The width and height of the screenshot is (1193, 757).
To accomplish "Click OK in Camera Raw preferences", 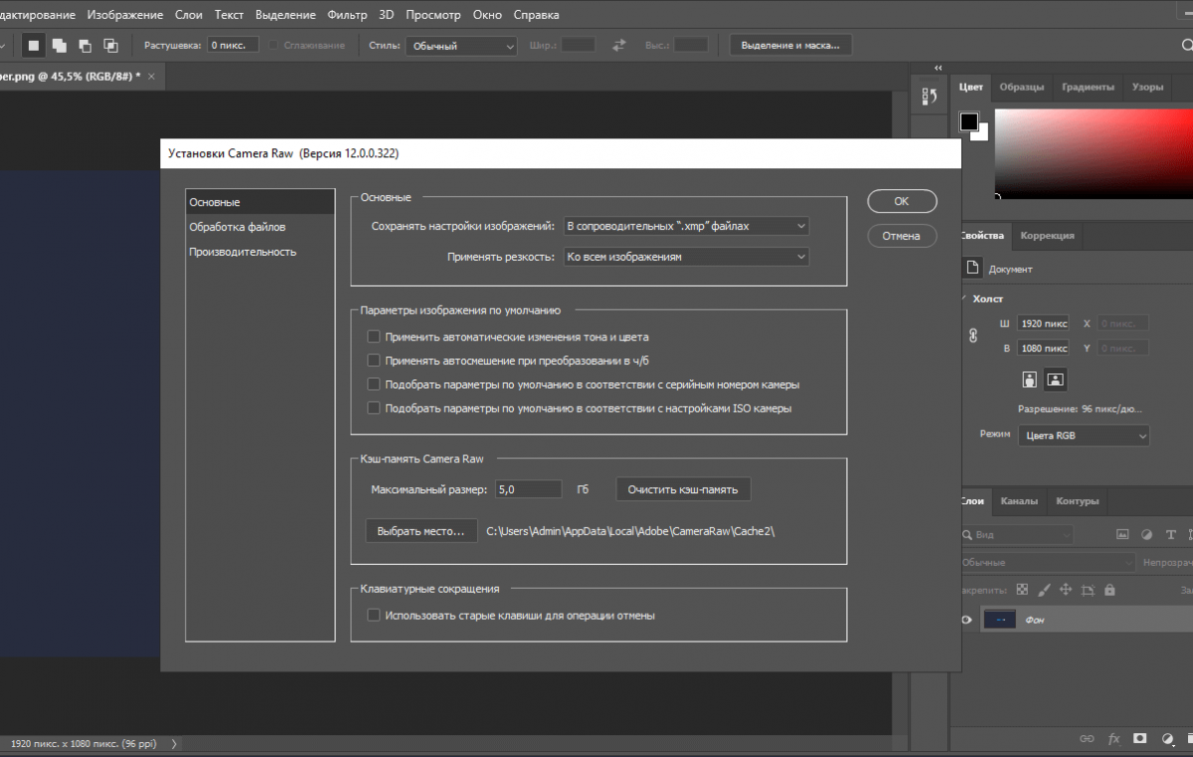I will coord(902,201).
